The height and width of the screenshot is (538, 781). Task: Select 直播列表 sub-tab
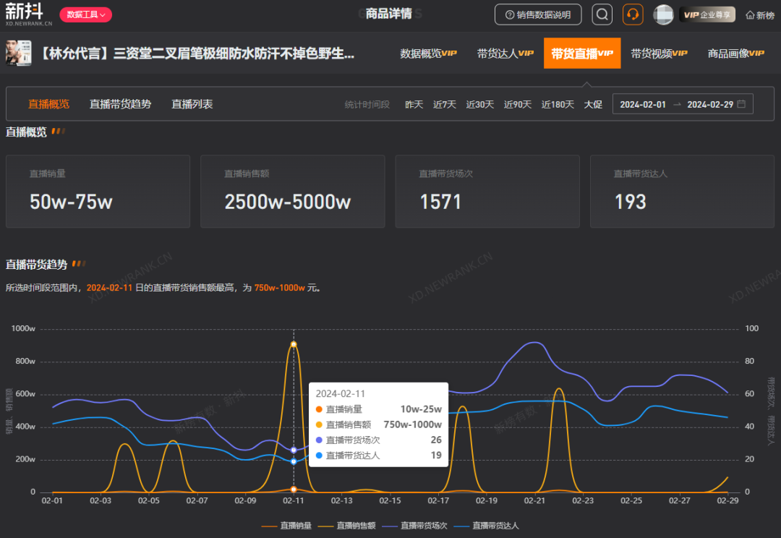[x=192, y=104]
